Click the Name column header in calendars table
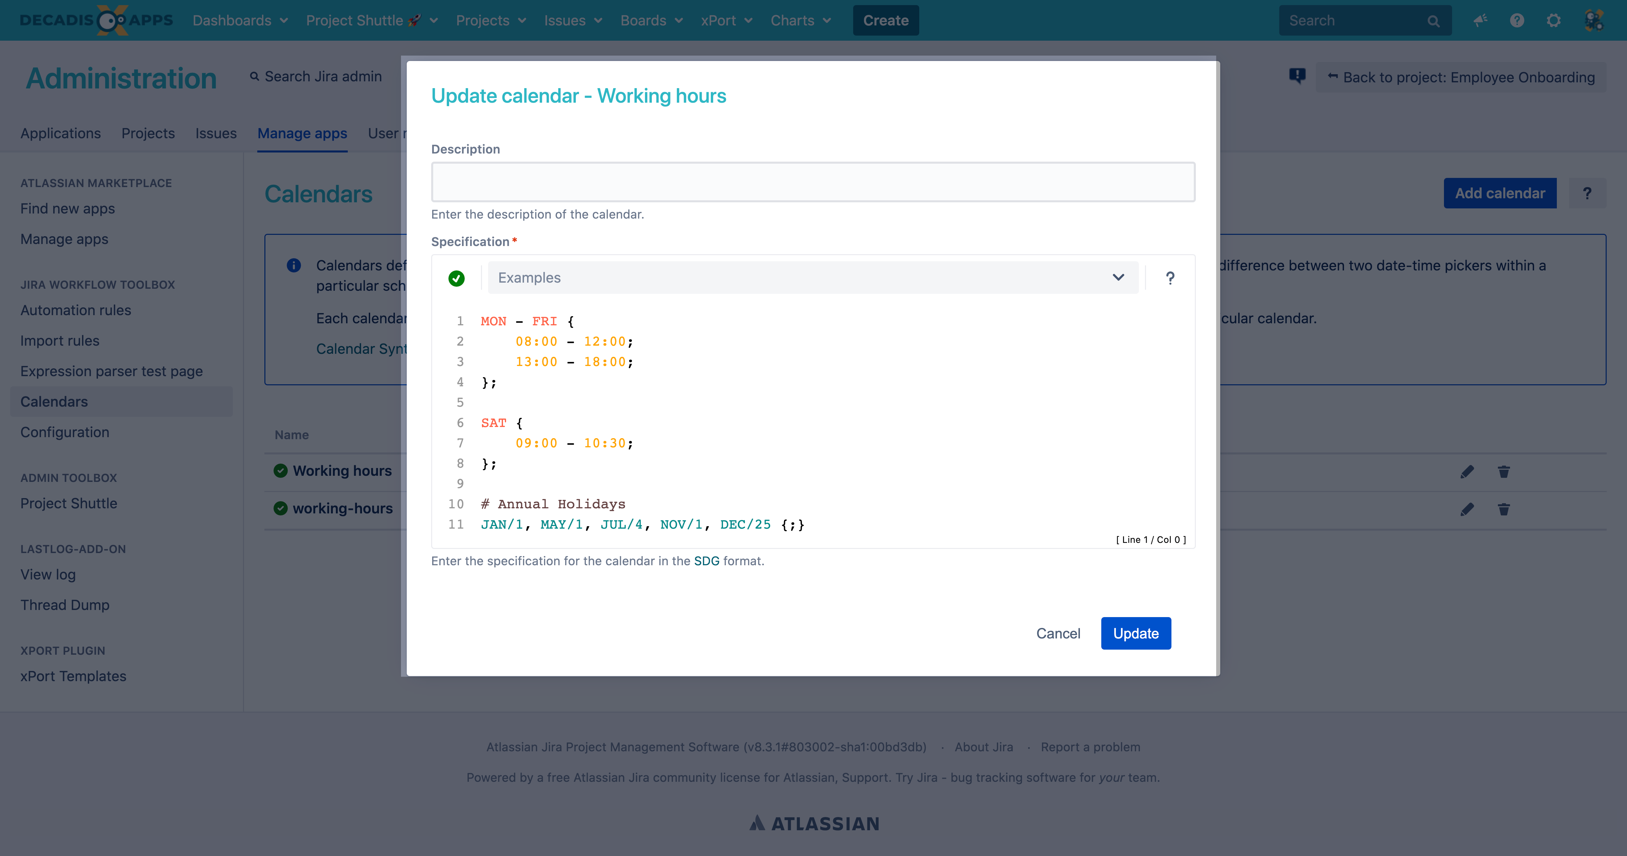 click(291, 435)
